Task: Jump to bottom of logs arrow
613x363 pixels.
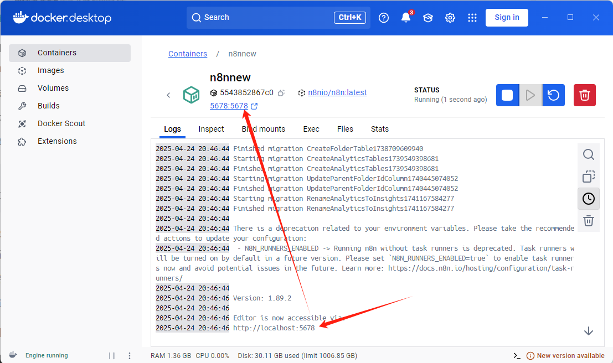Action: pyautogui.click(x=589, y=331)
